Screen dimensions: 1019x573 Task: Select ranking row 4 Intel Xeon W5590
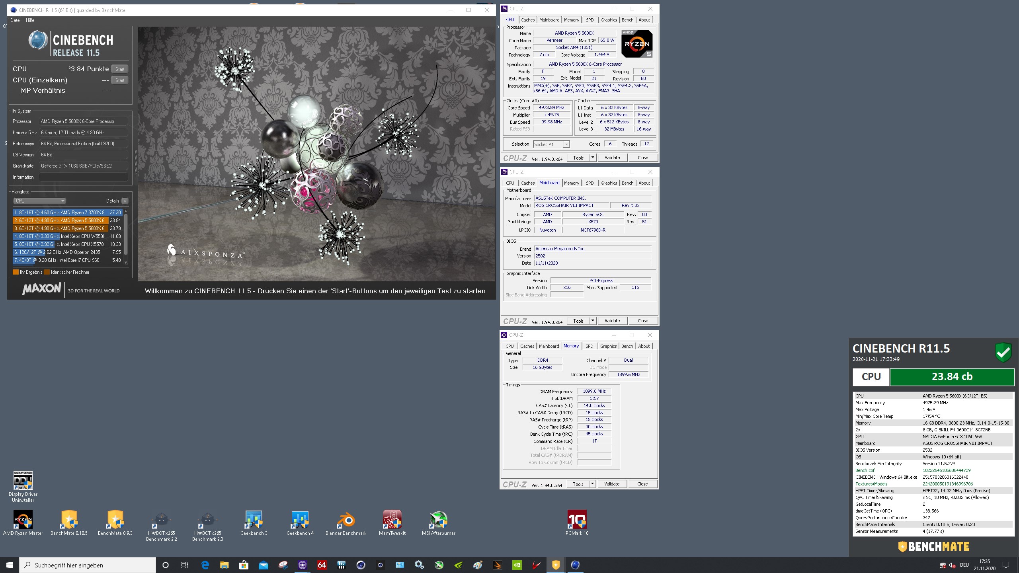tap(67, 236)
